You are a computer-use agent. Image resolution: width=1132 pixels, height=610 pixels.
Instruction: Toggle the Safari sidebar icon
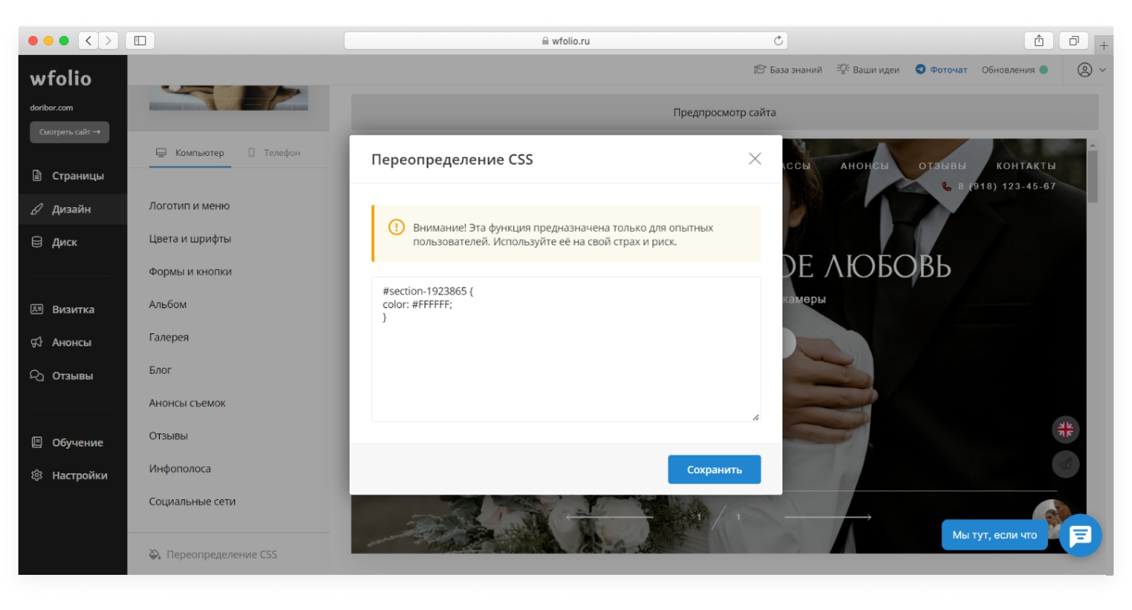(140, 41)
